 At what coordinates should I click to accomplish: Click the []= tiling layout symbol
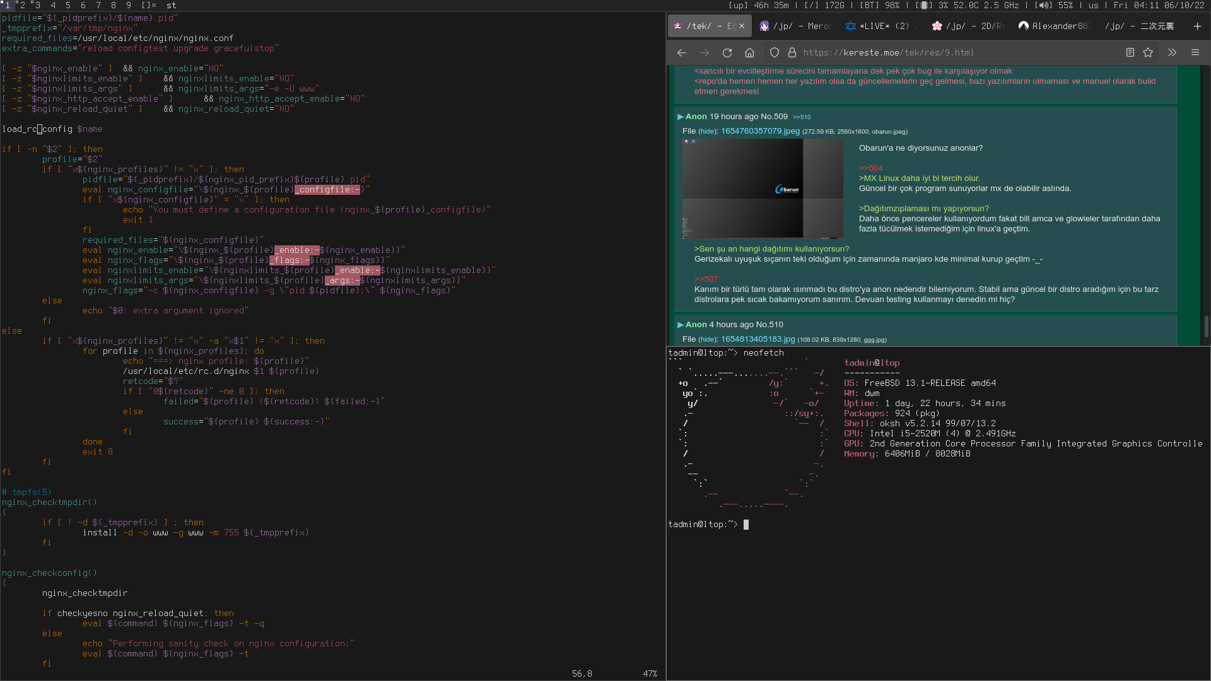click(149, 5)
